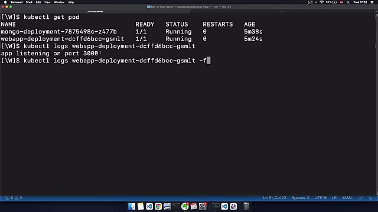Click the LF line ending indicator
378x212 pixels.
[x=334, y=198]
